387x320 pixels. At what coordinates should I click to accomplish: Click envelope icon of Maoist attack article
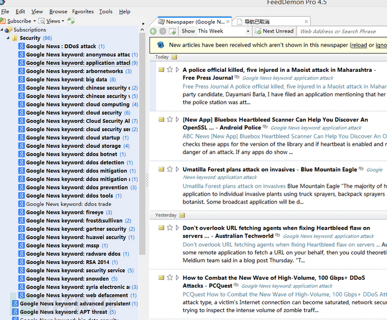[x=162, y=69]
